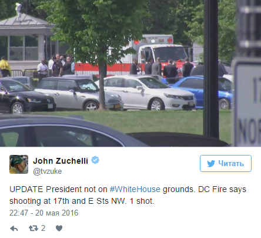The height and width of the screenshot is (238, 261).
Task: Retweet using the retweet arrows icon
Action: pos(34,228)
